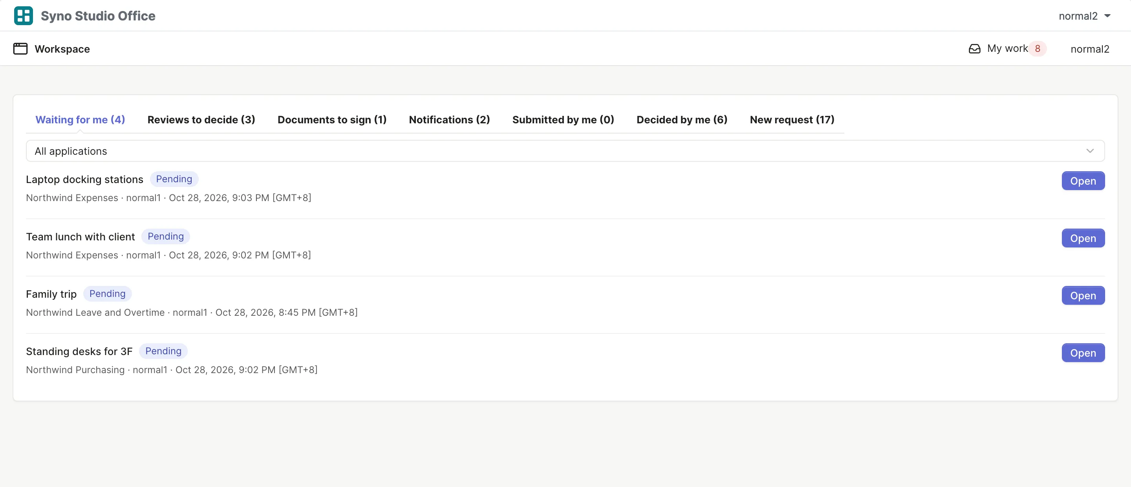
Task: Click Pending badge on Family trip row
Action: coord(107,293)
